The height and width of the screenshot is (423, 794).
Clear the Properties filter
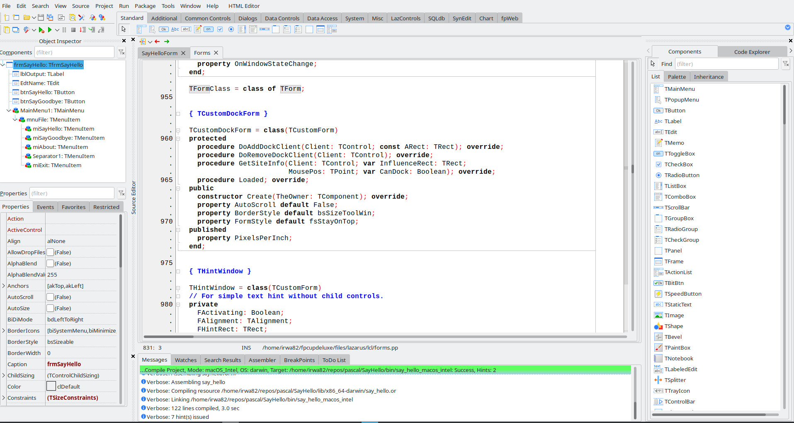[121, 193]
